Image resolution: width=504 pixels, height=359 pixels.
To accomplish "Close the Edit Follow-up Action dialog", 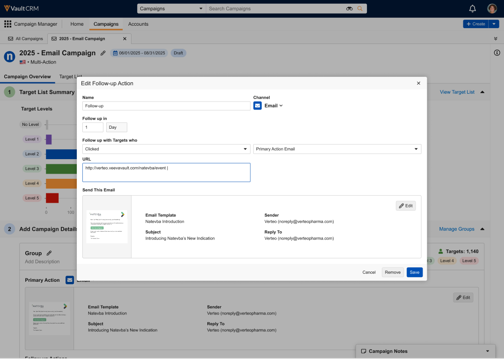I will 418,83.
